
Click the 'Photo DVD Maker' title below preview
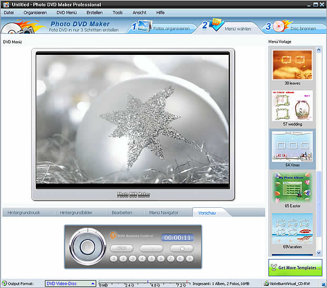coord(133,195)
